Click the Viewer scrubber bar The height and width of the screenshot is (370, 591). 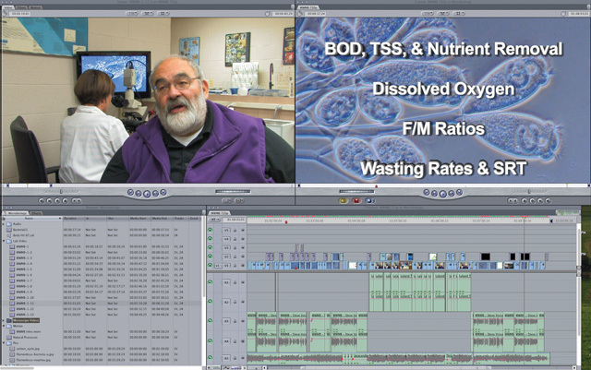[x=148, y=187]
